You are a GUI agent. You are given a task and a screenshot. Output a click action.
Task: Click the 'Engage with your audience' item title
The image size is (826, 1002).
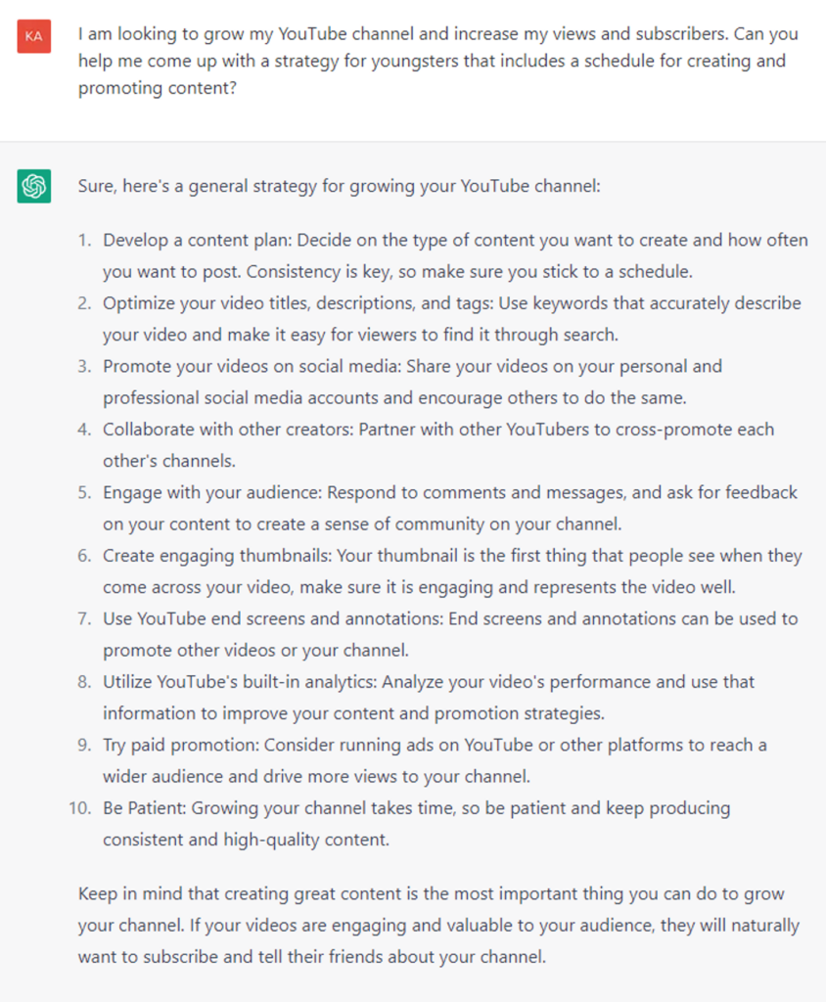point(200,492)
